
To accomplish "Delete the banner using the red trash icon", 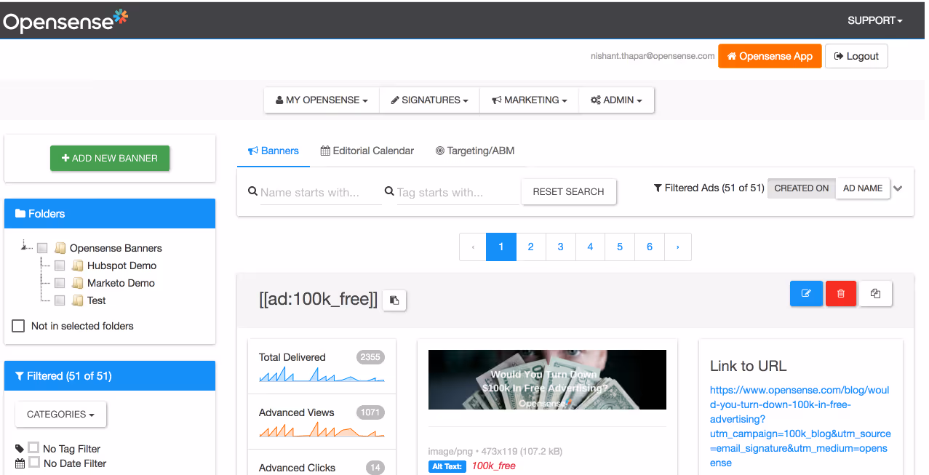I will click(x=840, y=293).
